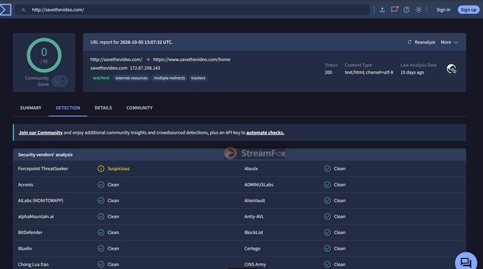The image size is (483, 269).
Task: Click the Chong Lua Dao vendor name
Action: tap(33, 264)
